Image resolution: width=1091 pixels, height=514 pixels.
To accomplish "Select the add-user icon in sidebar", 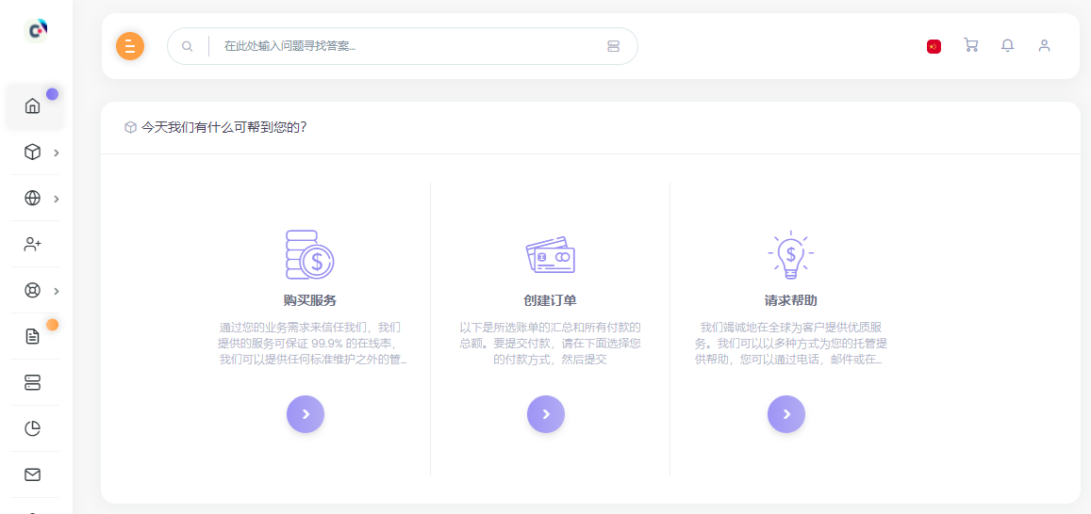I will click(33, 244).
